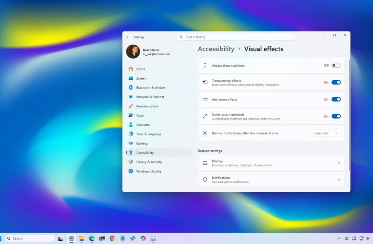Viewport: 373px width, 244px height.
Task: Click the Transparency effects sparkle icon
Action: pyautogui.click(x=205, y=82)
